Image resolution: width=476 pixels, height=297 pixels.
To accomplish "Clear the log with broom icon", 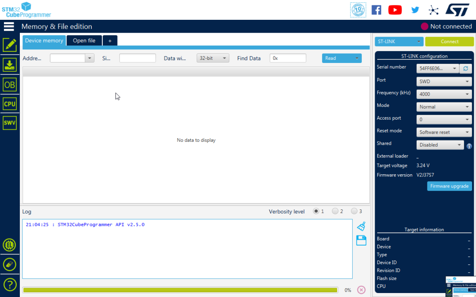I will point(361,226).
